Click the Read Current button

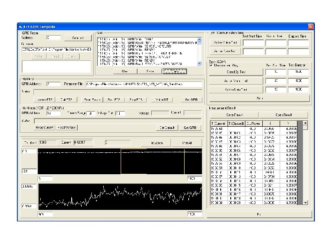pyautogui.click(x=45, y=127)
